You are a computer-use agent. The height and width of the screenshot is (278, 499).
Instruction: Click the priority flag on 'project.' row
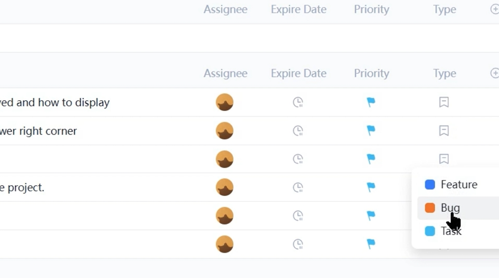coord(371,187)
